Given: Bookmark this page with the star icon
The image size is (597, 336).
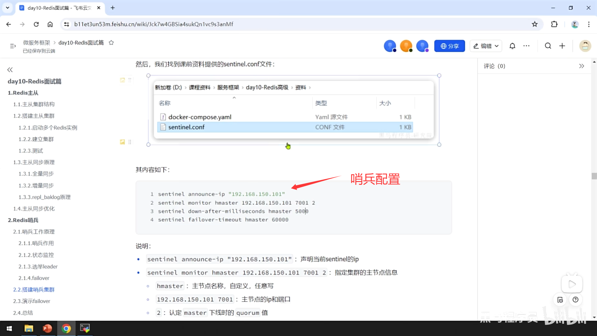Looking at the screenshot, I should pyautogui.click(x=535, y=24).
